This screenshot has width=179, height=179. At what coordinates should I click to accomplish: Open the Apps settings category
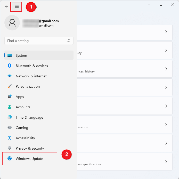tap(20, 97)
